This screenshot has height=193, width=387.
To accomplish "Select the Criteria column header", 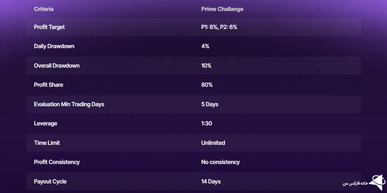I will click(x=44, y=9).
